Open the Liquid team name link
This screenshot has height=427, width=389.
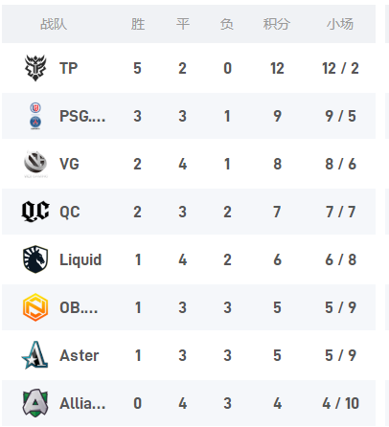point(80,259)
